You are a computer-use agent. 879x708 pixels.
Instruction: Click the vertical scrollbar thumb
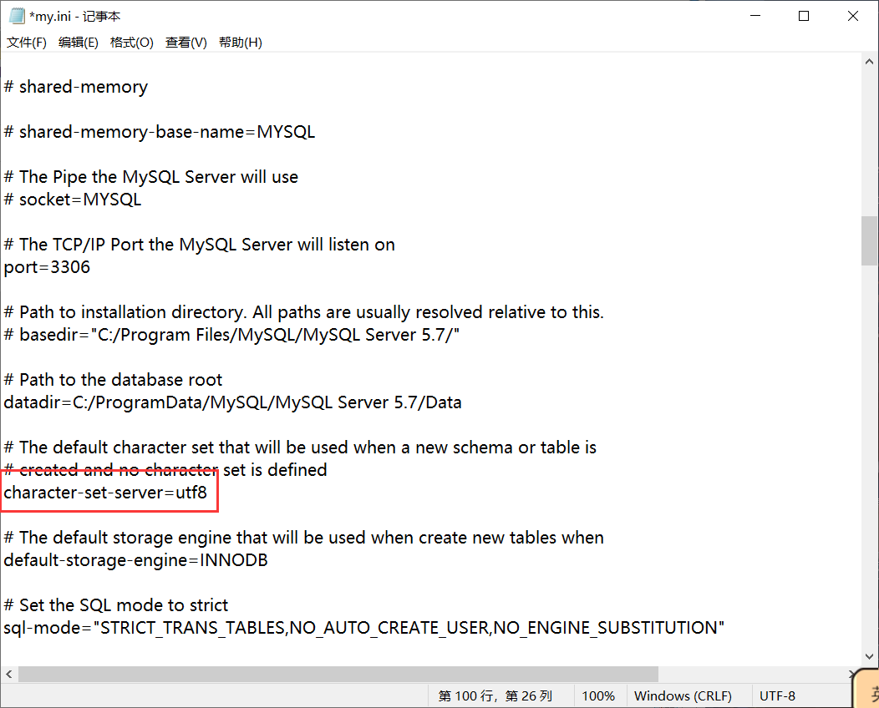pyautogui.click(x=870, y=240)
